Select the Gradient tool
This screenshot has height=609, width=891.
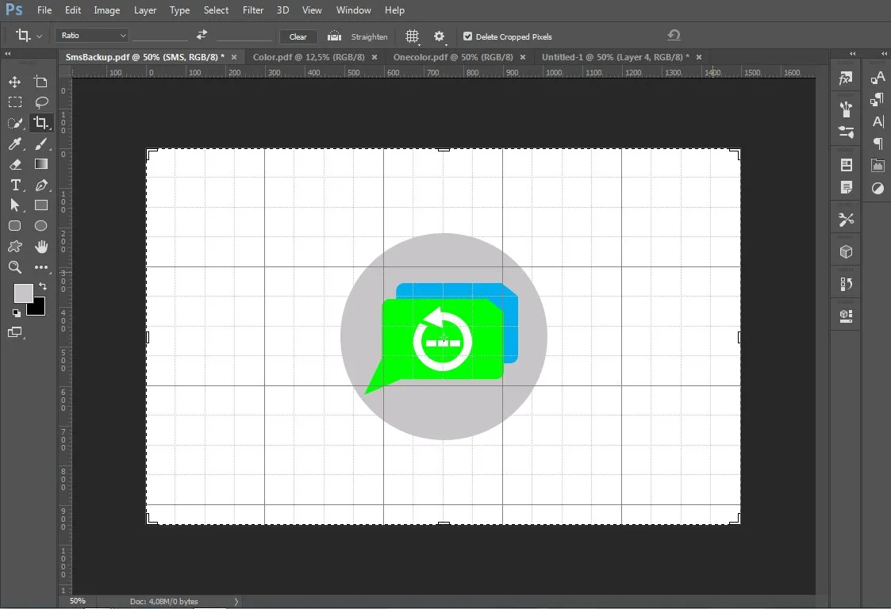coord(41,164)
